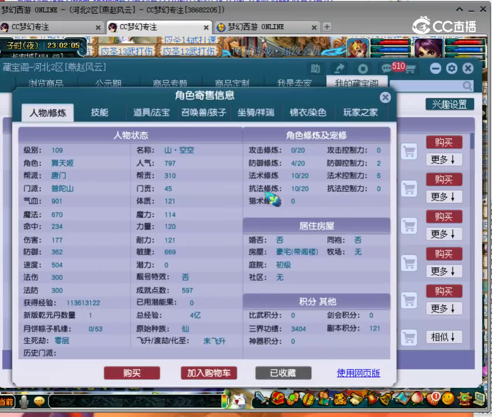Open the 使用网页版 link
Image resolution: width=492 pixels, height=417 pixels.
358,373
